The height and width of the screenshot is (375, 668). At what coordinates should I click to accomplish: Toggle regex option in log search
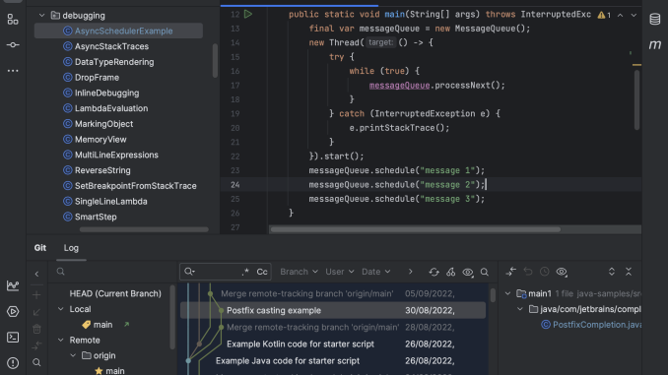[245, 272]
